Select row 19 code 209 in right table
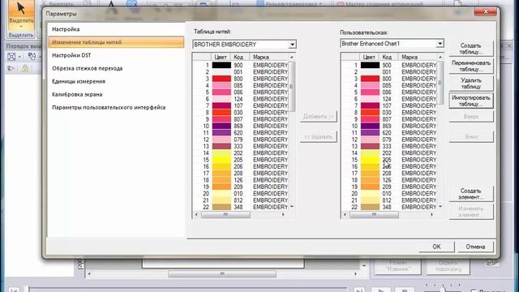 click(389, 187)
